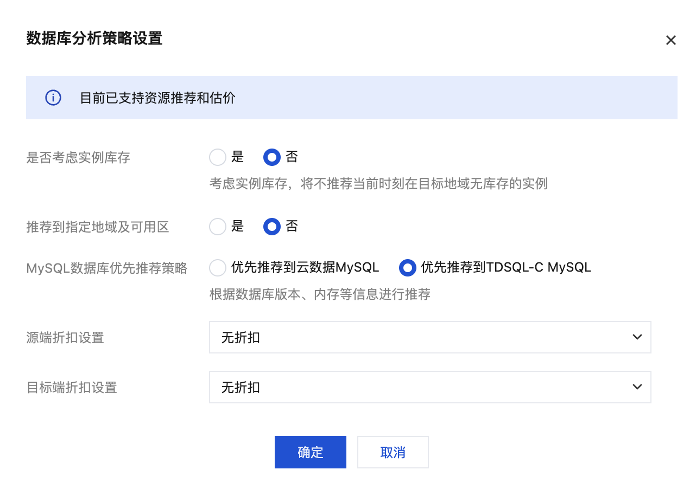Choose 是 for 推荐到指定地域及可用区
696x489 pixels.
tap(218, 226)
